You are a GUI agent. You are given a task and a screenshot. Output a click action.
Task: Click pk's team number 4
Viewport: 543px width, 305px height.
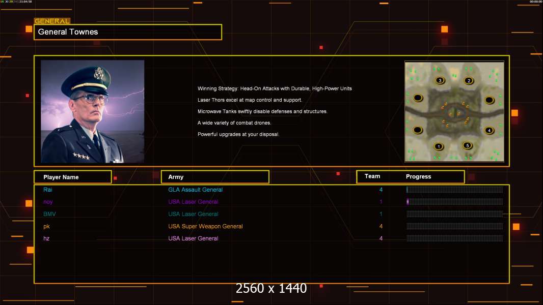coord(381,226)
